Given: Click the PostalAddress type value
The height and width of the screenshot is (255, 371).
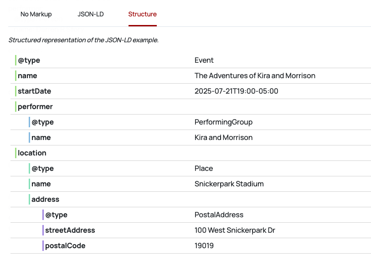Looking at the screenshot, I should pyautogui.click(x=219, y=215).
